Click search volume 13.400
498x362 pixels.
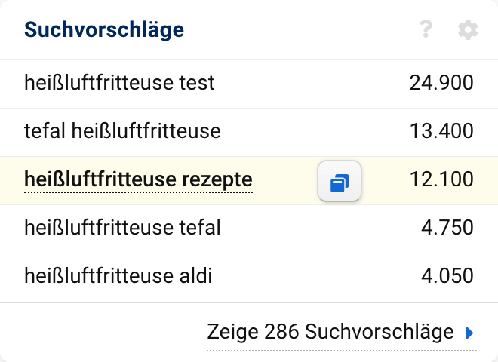(x=441, y=131)
